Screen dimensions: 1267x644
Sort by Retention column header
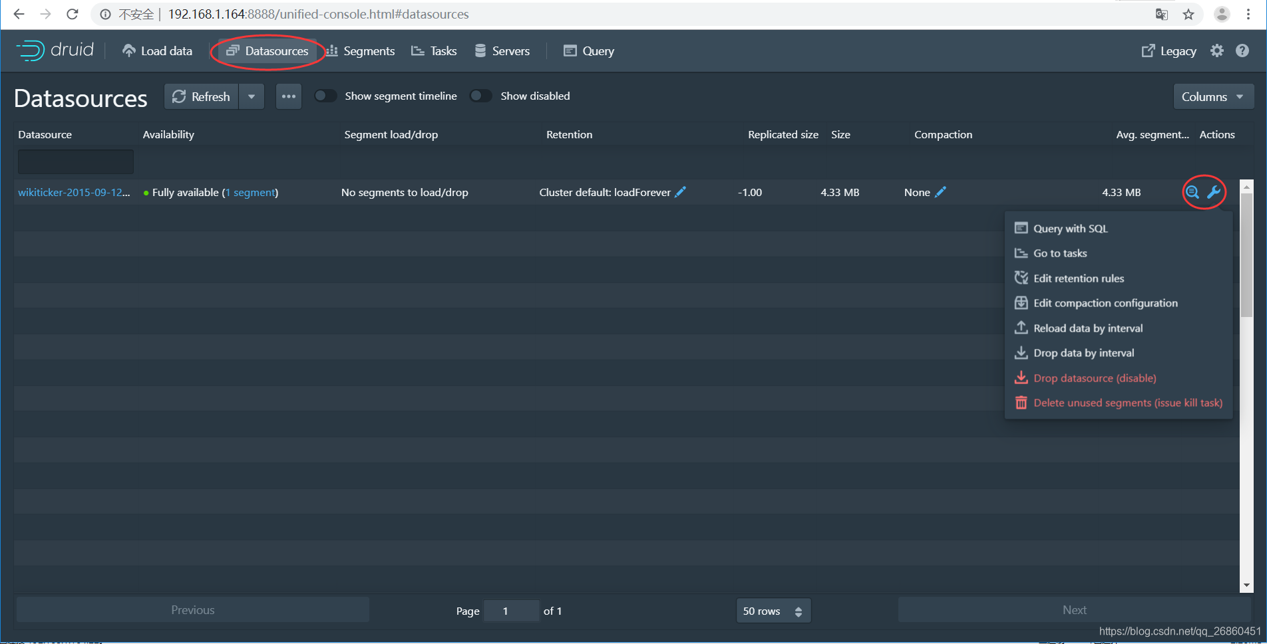643,134
